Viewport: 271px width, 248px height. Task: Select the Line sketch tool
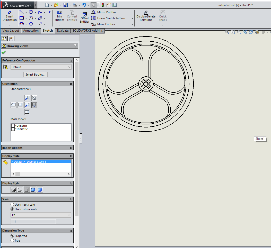click(21, 12)
